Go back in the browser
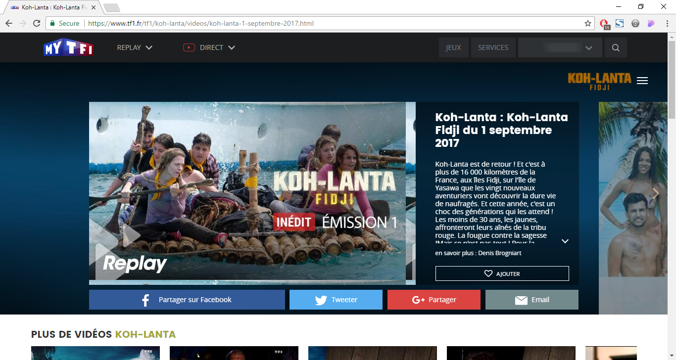676x360 pixels. (9, 23)
